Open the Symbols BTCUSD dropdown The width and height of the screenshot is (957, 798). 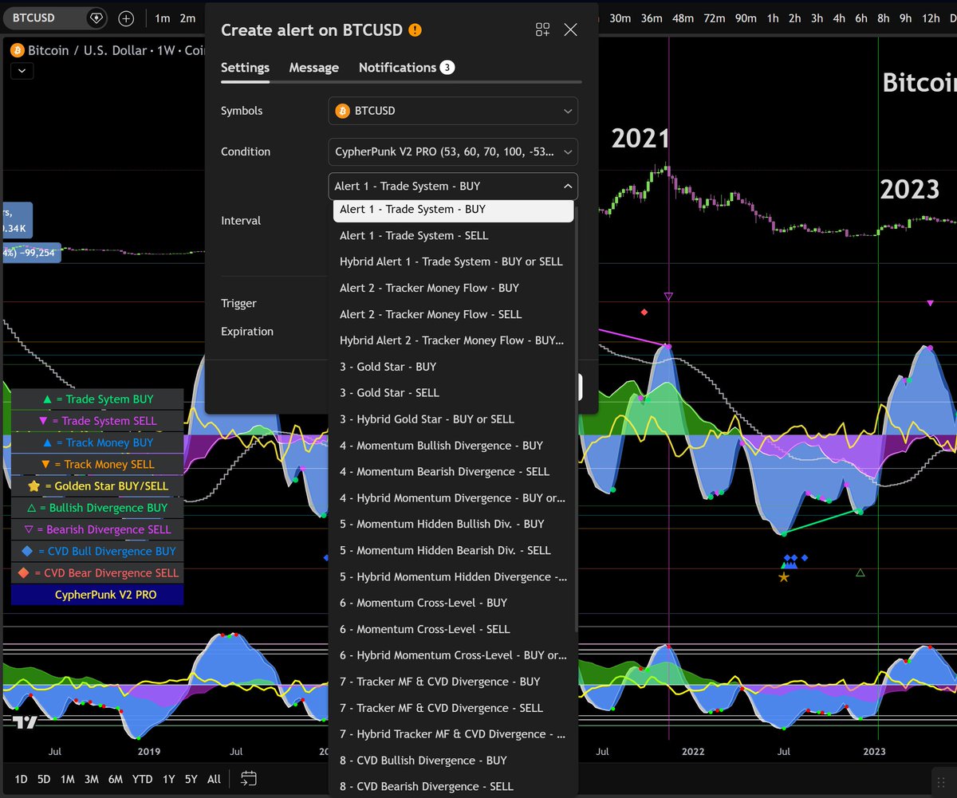click(x=453, y=111)
